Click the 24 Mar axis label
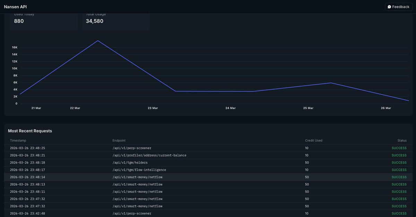416x217 pixels. tap(231, 108)
